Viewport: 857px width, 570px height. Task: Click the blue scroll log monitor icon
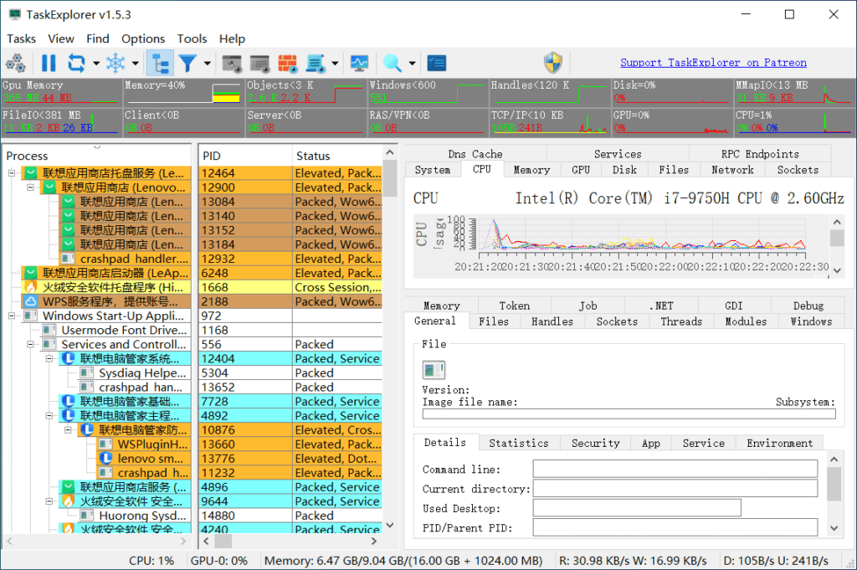[x=316, y=64]
